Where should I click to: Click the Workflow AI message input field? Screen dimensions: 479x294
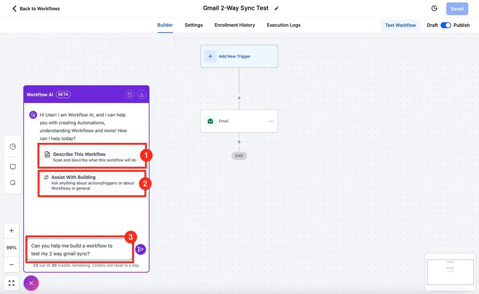point(79,251)
